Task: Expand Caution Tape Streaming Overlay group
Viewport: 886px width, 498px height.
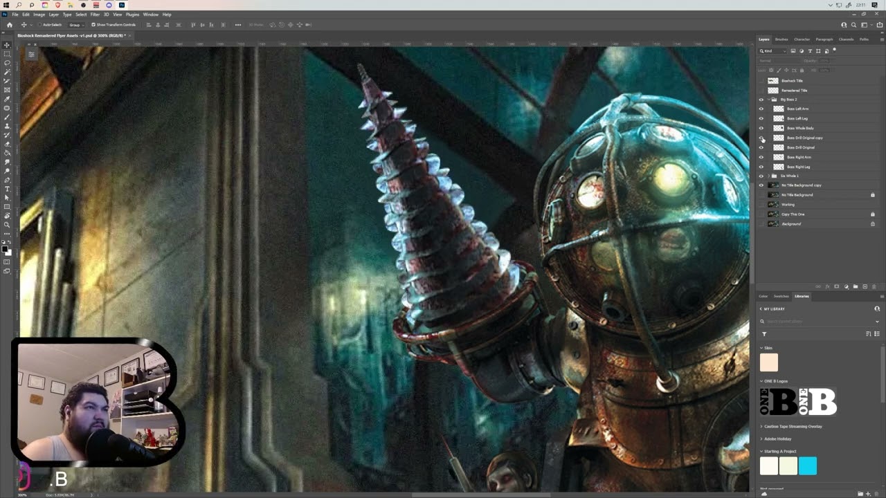Action: [x=761, y=426]
